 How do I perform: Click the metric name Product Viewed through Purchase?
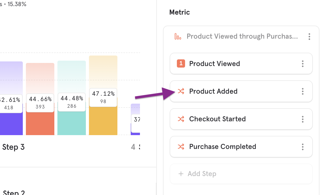point(242,36)
